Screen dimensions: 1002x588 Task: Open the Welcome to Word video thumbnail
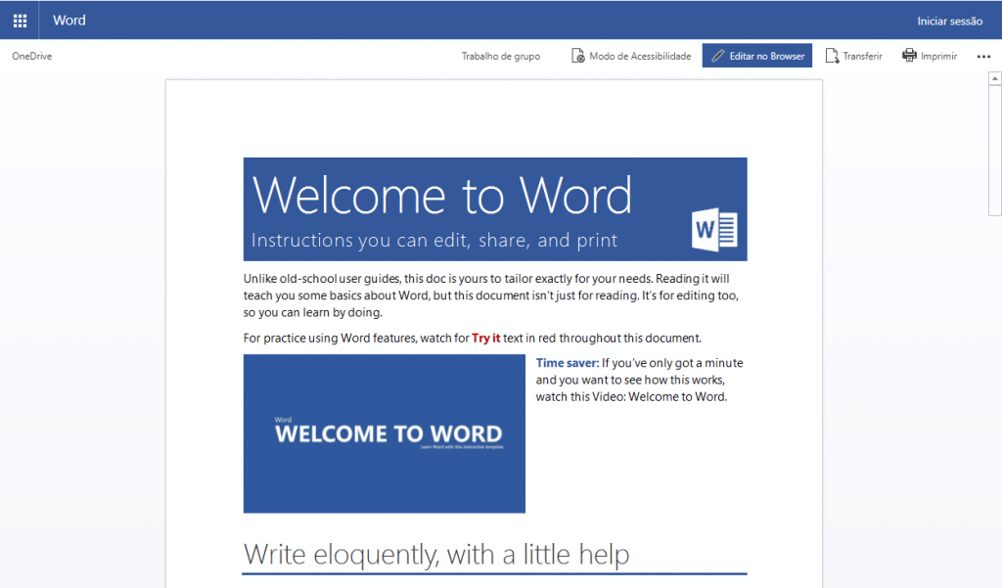(x=384, y=433)
